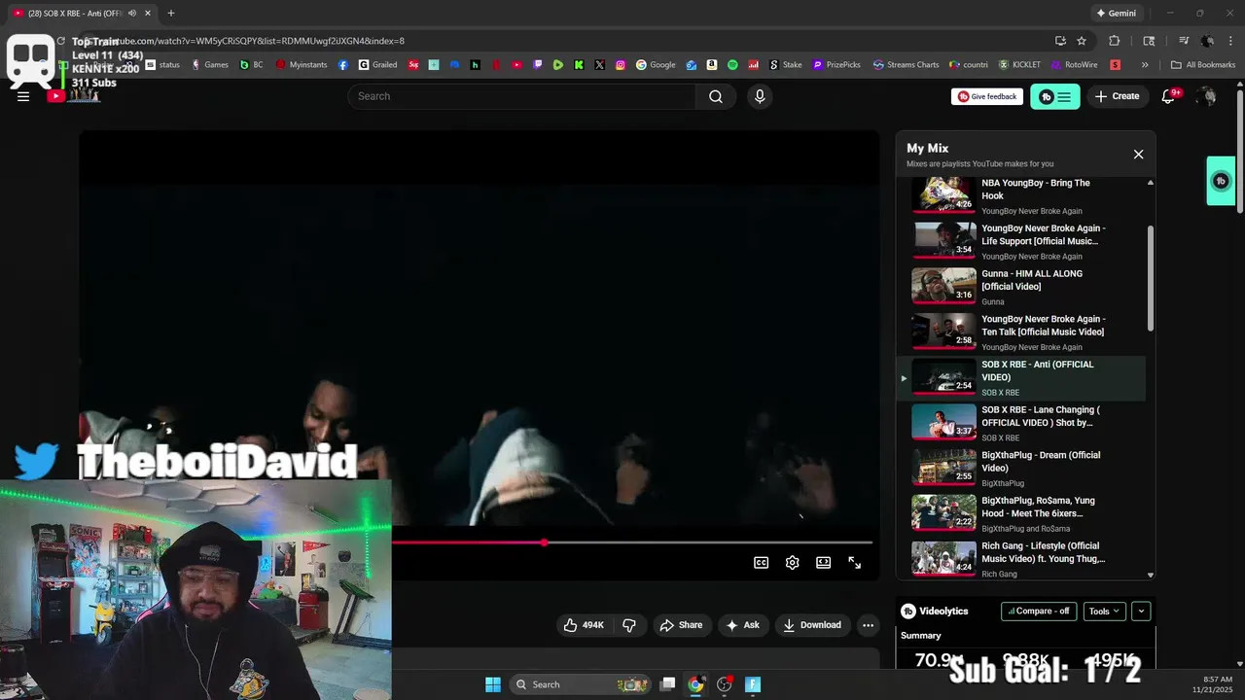Click Give feedback button

click(987, 96)
